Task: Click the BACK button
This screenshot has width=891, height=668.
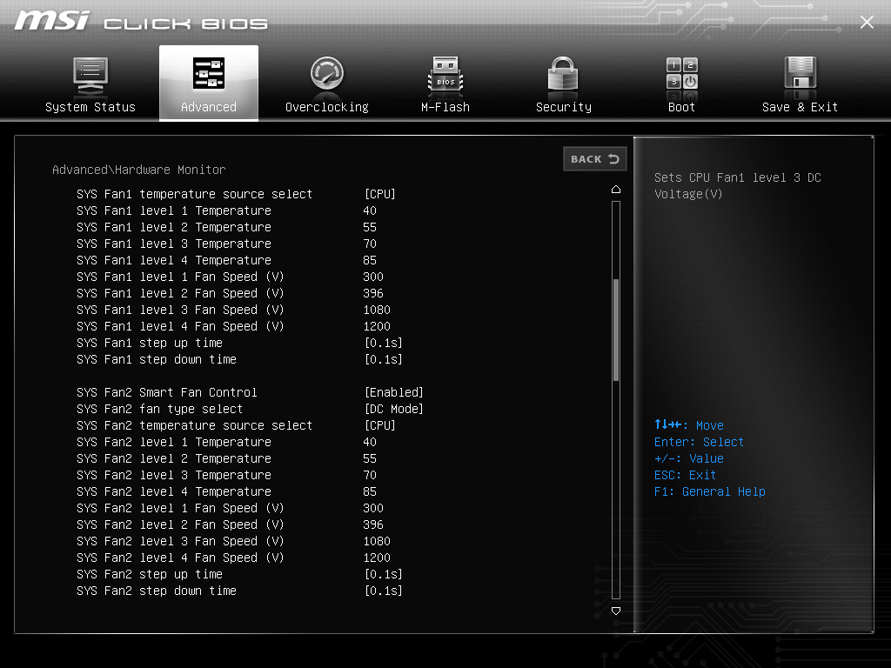Action: click(x=595, y=159)
